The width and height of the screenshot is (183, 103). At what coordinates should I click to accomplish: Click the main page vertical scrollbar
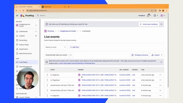pyautogui.click(x=168, y=50)
